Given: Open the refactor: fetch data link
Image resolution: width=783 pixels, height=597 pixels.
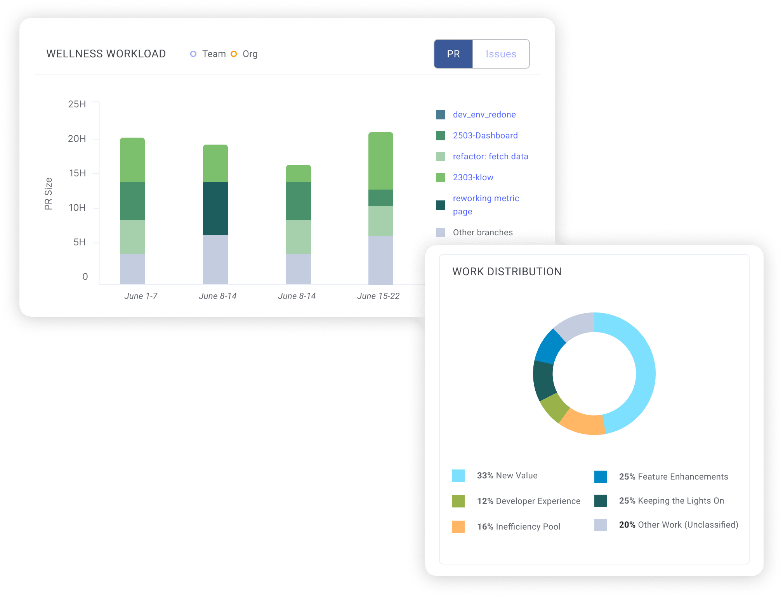Looking at the screenshot, I should (490, 157).
